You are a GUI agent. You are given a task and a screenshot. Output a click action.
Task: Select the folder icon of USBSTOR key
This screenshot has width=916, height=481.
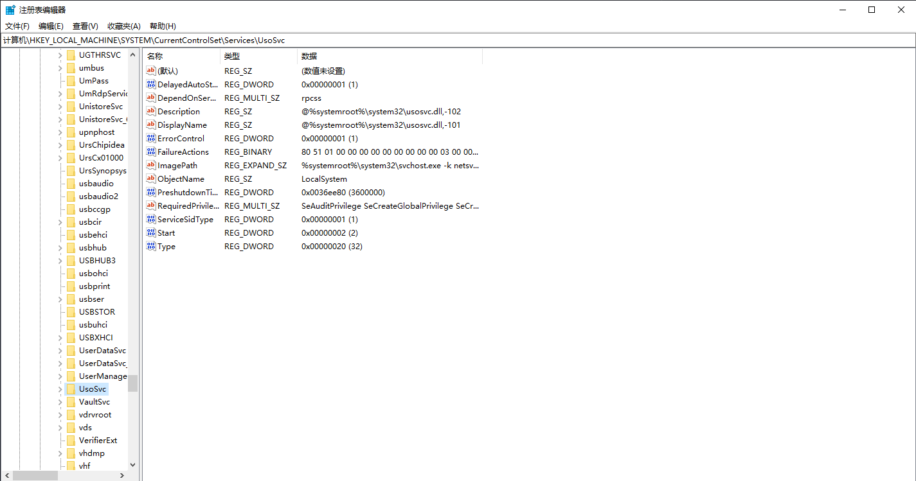tap(71, 312)
